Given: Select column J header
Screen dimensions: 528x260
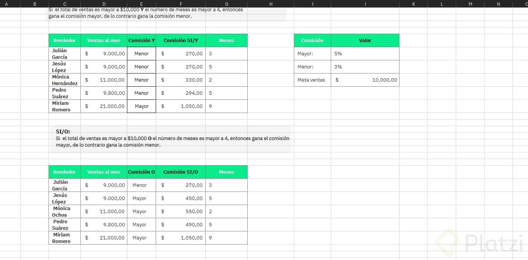Looking at the screenshot, I should [365, 4].
